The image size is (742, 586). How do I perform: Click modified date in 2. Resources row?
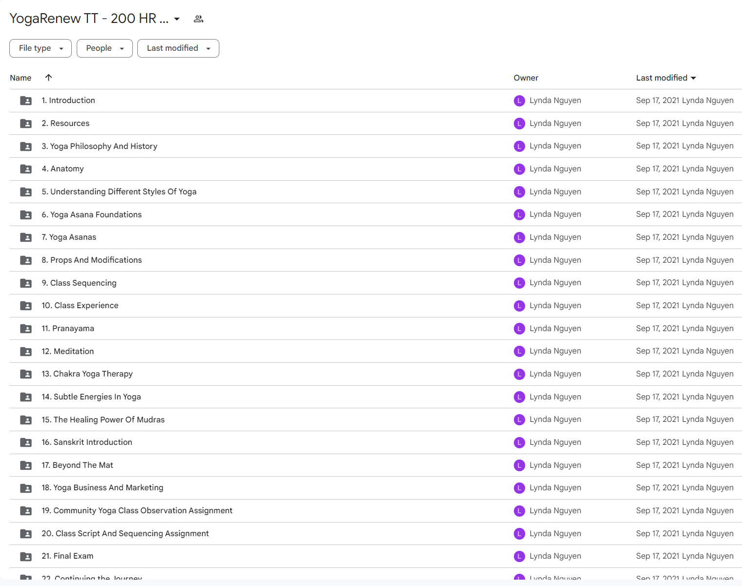(657, 123)
